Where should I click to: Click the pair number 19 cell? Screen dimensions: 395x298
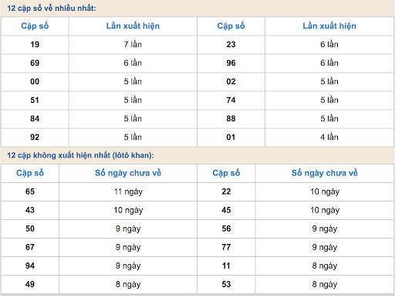pyautogui.click(x=35, y=45)
